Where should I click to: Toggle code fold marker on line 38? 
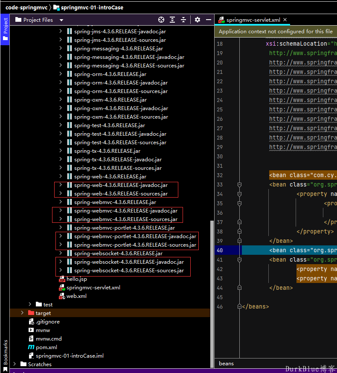pos(239,231)
